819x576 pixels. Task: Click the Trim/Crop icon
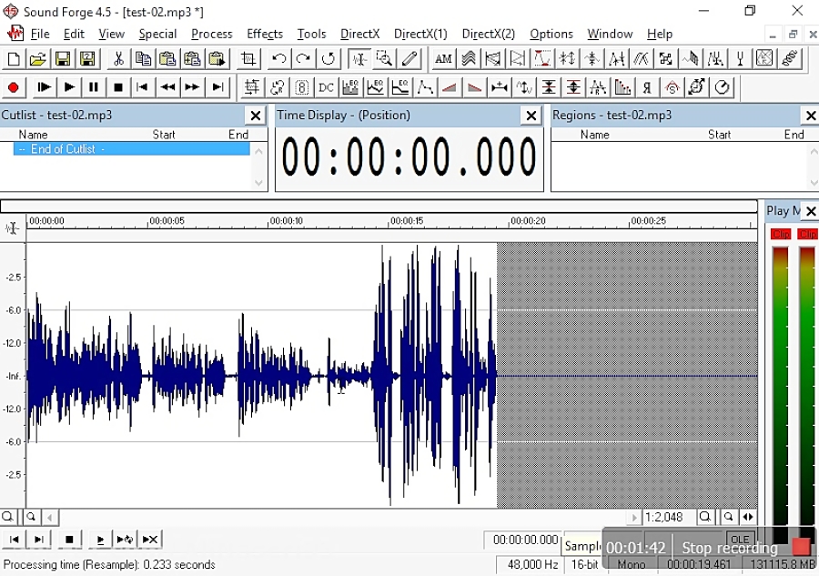[248, 59]
